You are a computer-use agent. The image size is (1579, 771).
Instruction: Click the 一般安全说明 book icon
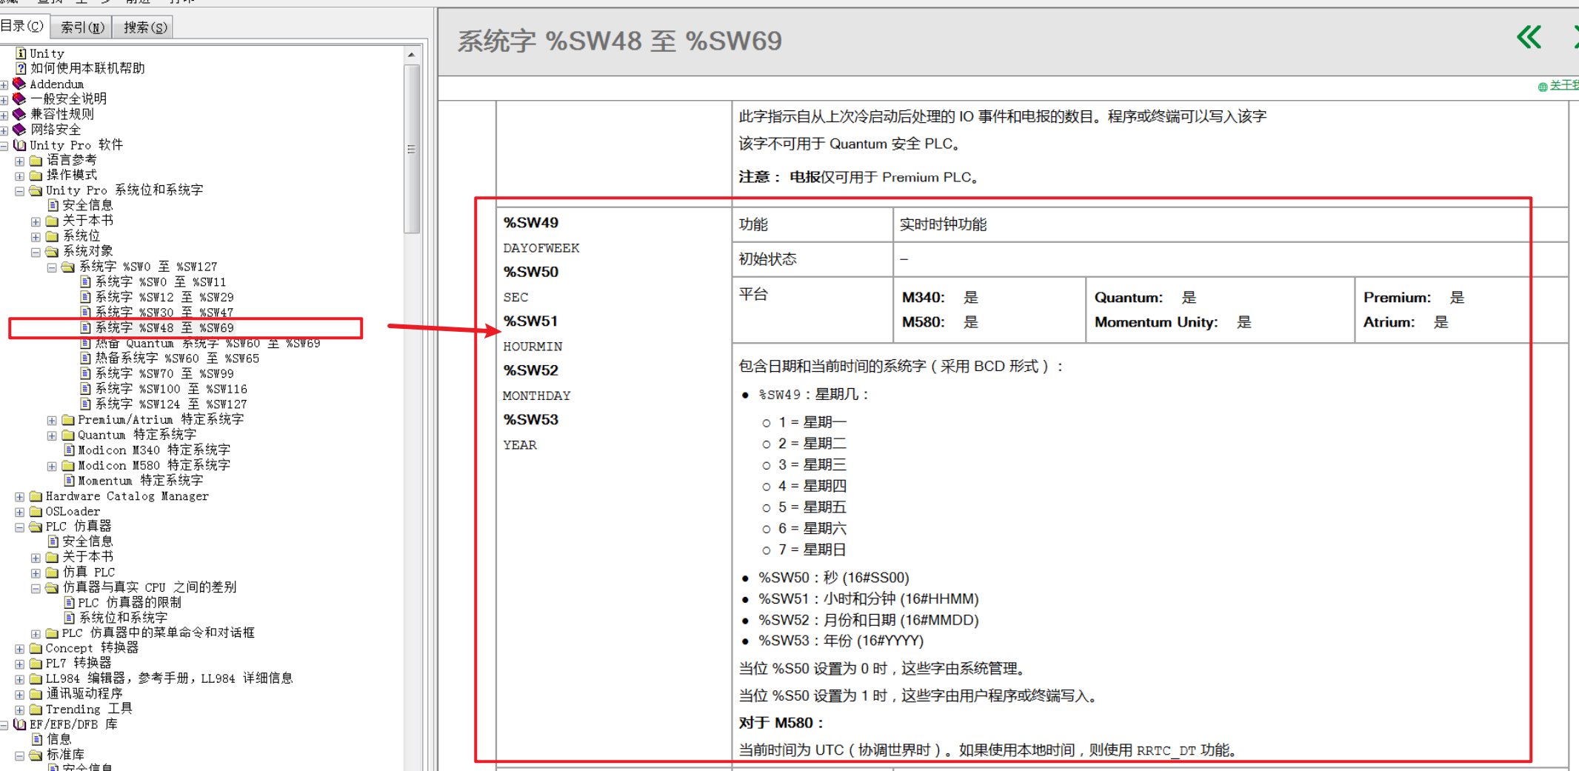click(x=19, y=99)
